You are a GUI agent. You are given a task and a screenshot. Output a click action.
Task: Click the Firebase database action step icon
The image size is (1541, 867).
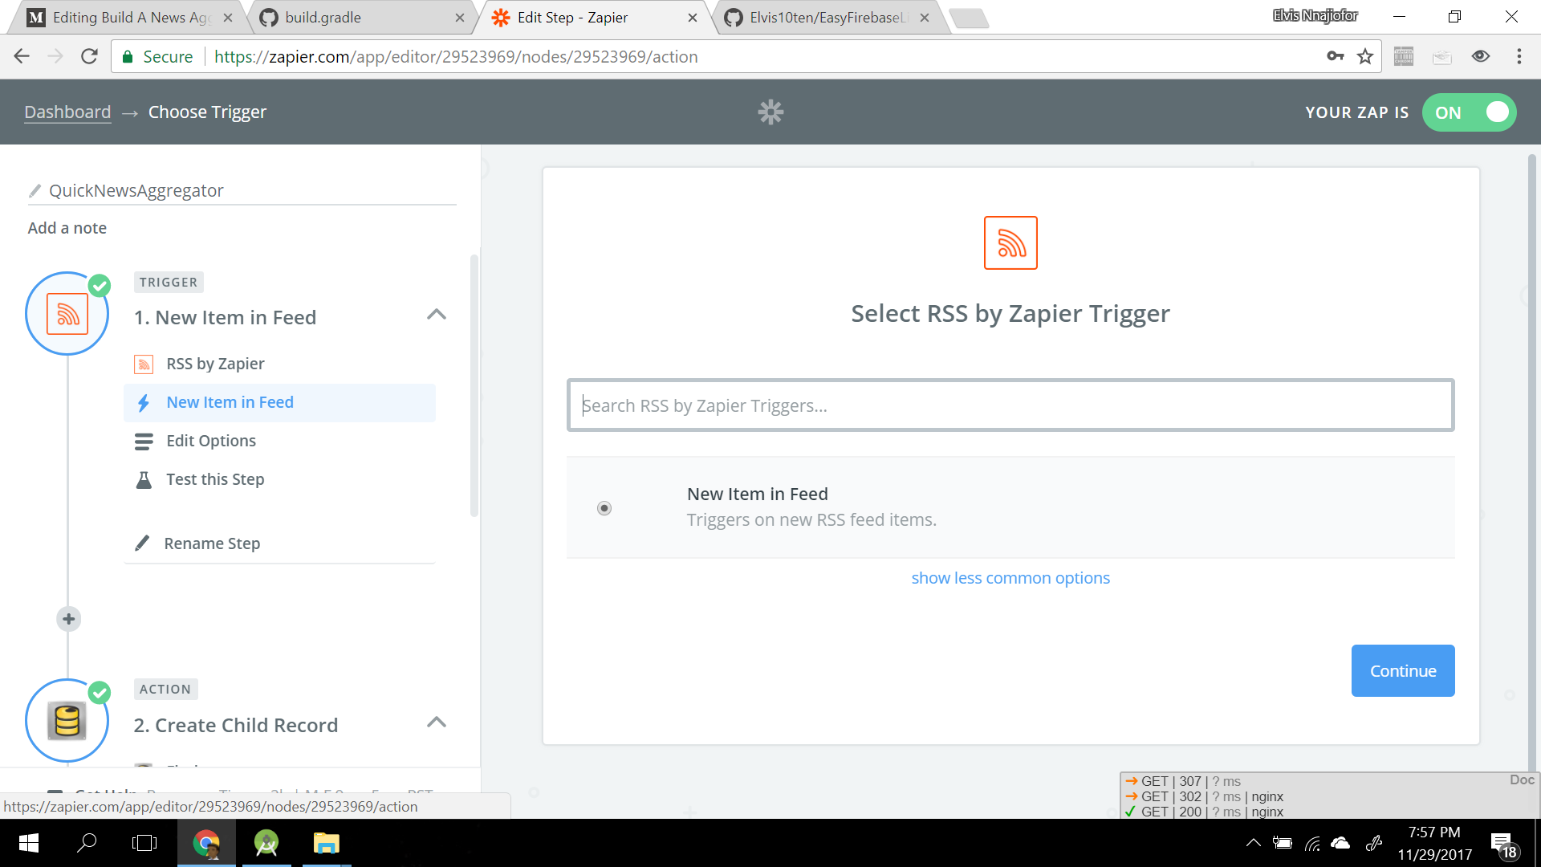coord(67,721)
